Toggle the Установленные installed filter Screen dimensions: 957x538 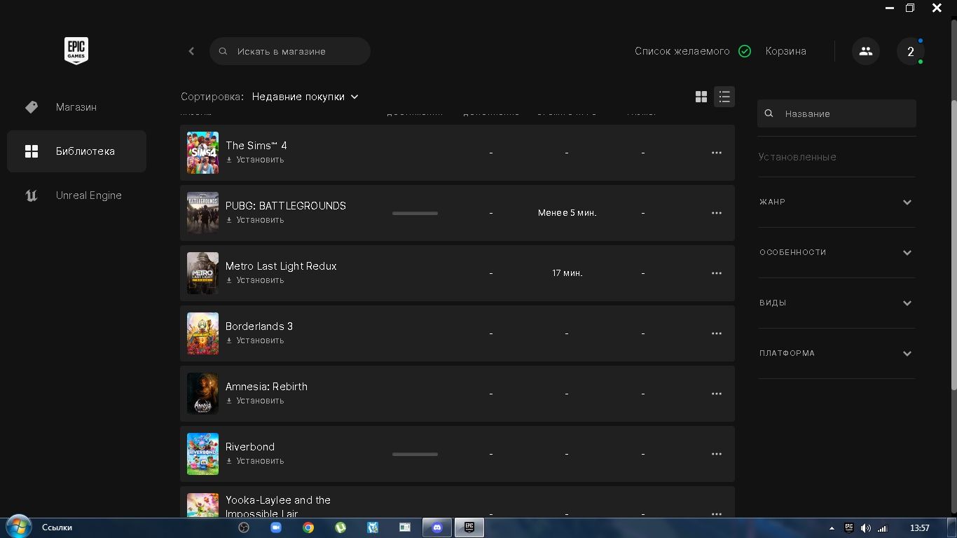[x=797, y=157]
